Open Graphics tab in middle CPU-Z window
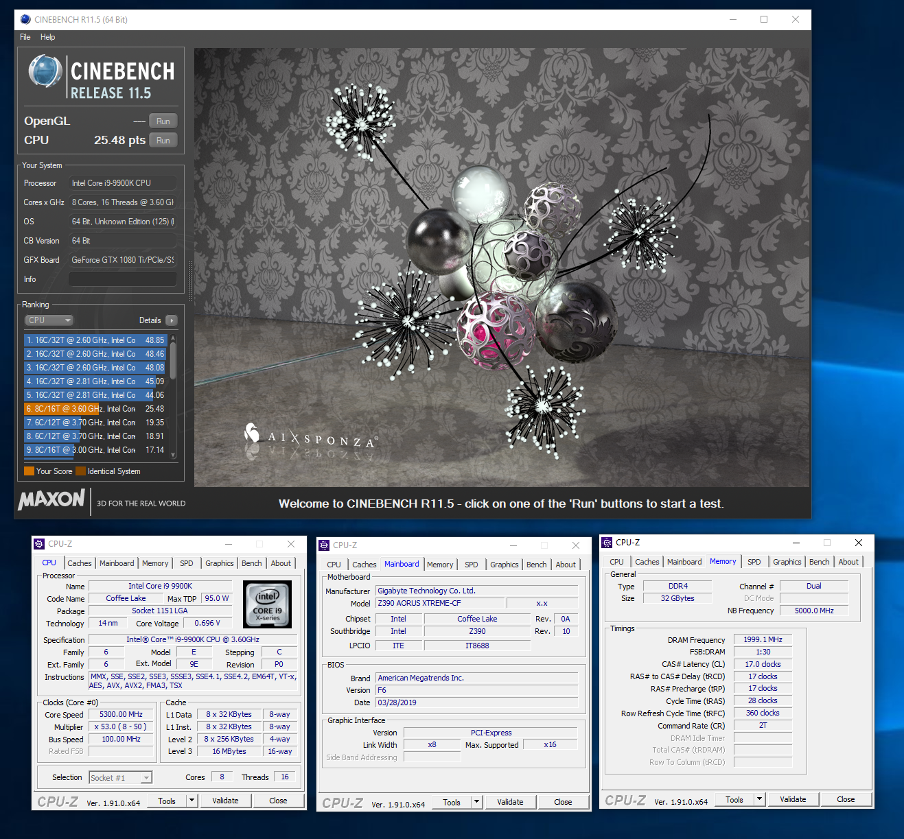This screenshot has width=904, height=839. coord(505,565)
